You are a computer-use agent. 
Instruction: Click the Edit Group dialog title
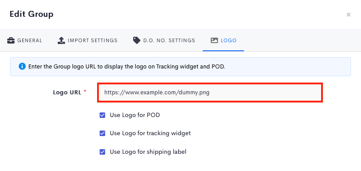click(32, 14)
